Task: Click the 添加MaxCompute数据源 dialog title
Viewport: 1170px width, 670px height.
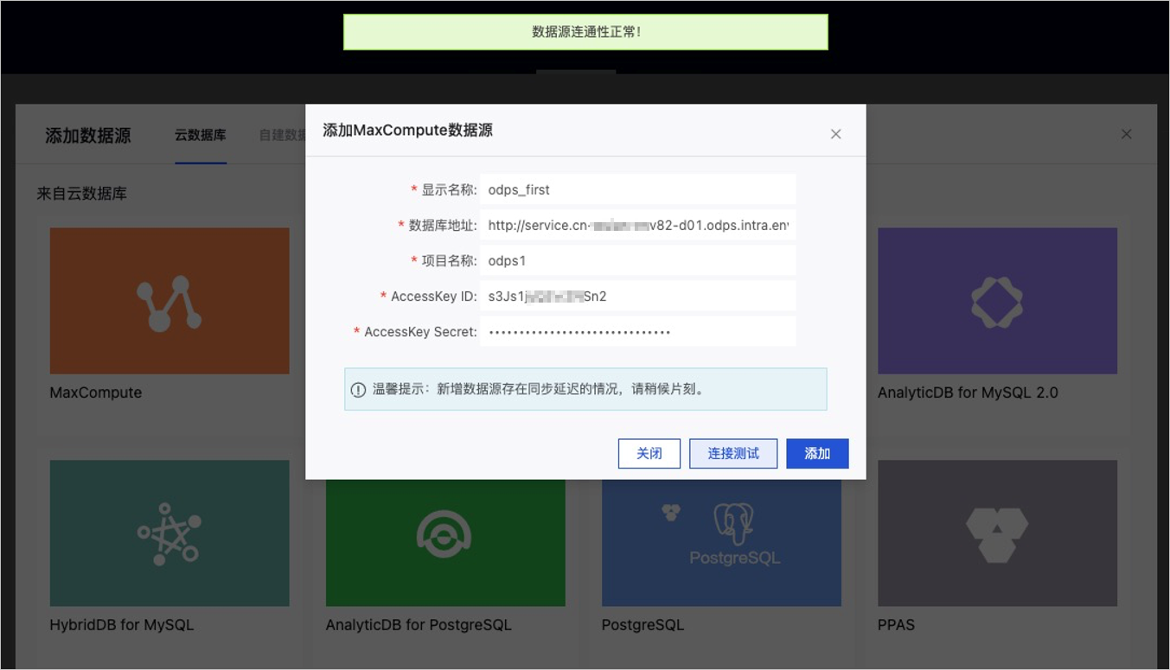Action: 407,131
